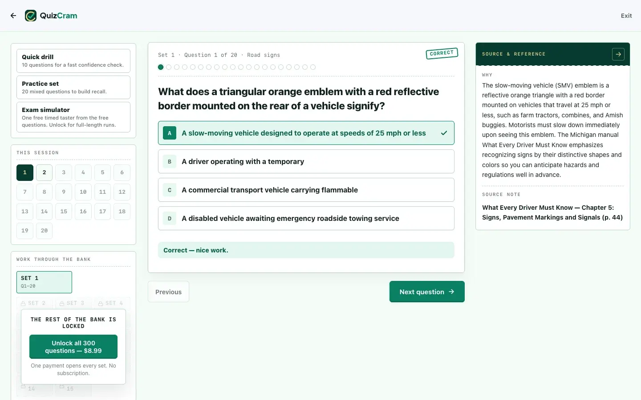
Task: Click 'THE REST OF THE BANK IS LOCKED' heading
Action: tap(73, 323)
